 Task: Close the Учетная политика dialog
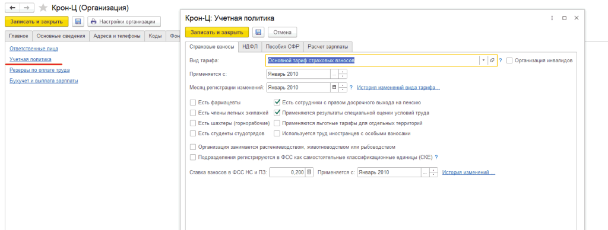click(x=577, y=18)
